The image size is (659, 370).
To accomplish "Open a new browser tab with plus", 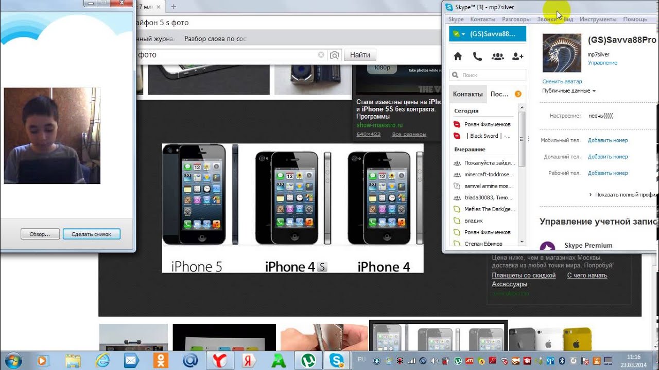I will (x=174, y=7).
